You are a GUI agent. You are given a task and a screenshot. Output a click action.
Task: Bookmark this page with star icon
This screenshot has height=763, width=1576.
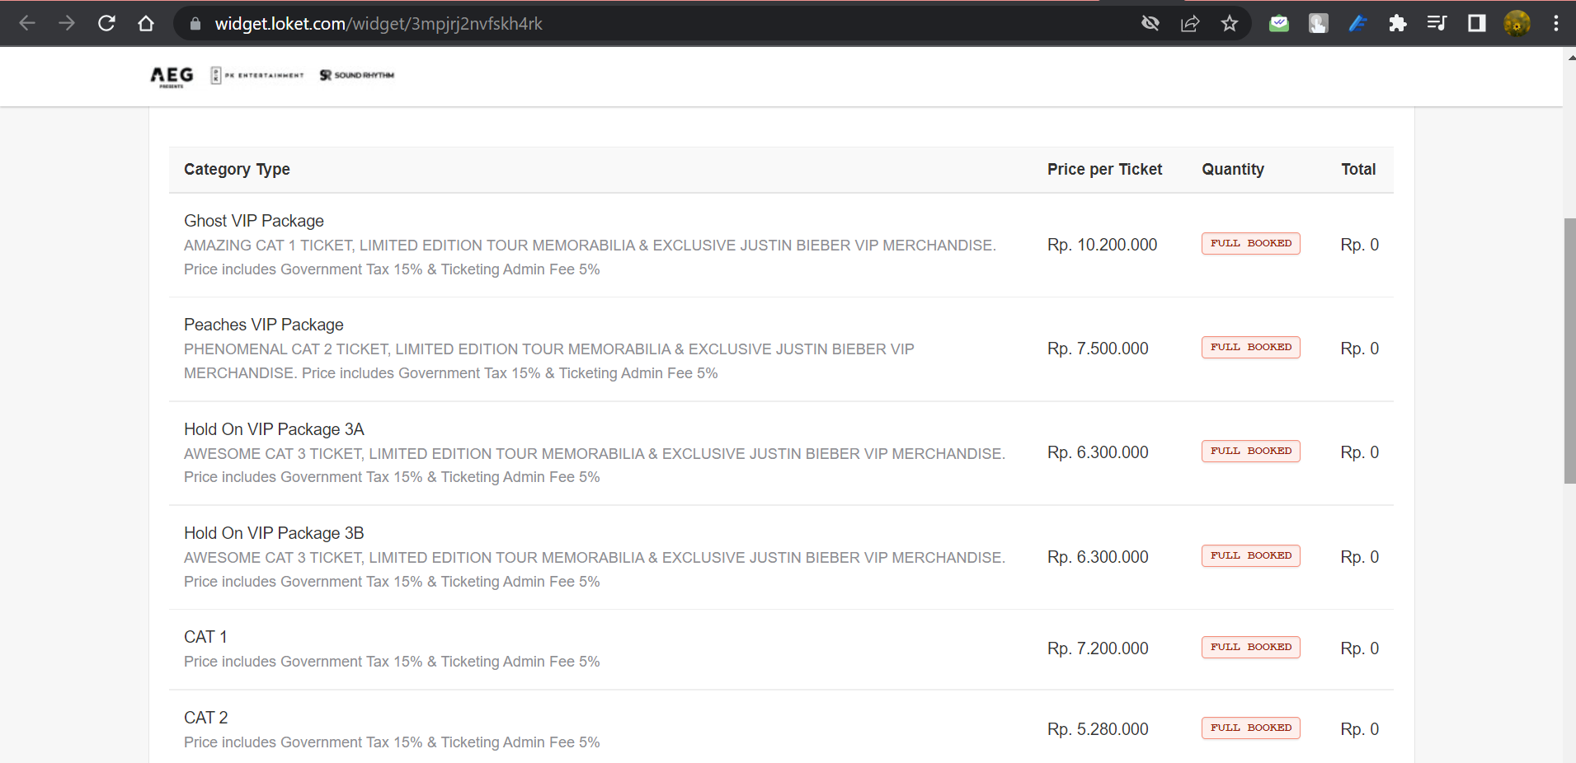[x=1230, y=23]
